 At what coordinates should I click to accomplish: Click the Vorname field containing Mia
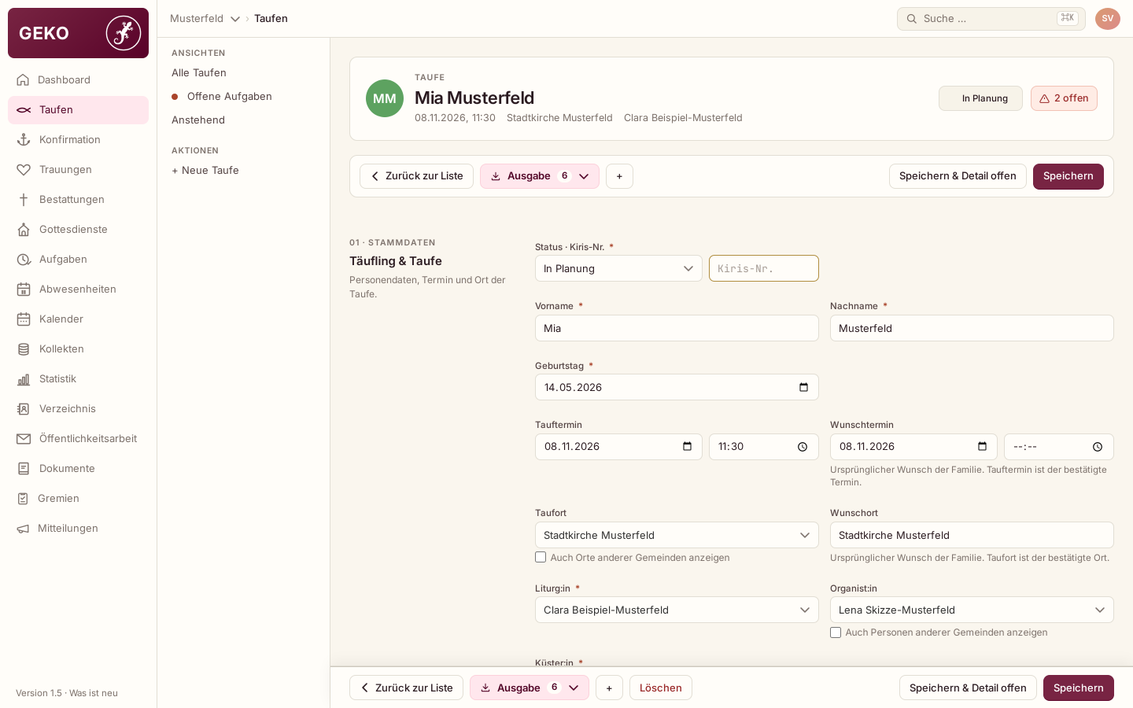[677, 328]
